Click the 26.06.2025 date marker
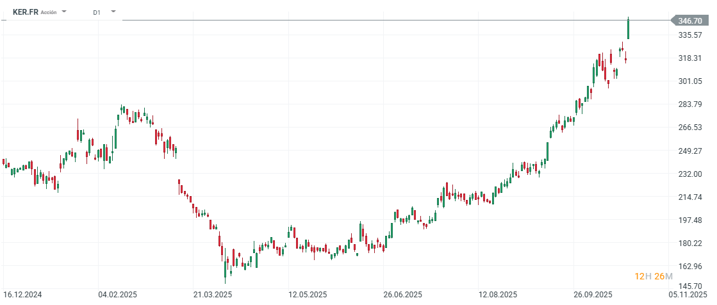The image size is (717, 305). pos(401,295)
